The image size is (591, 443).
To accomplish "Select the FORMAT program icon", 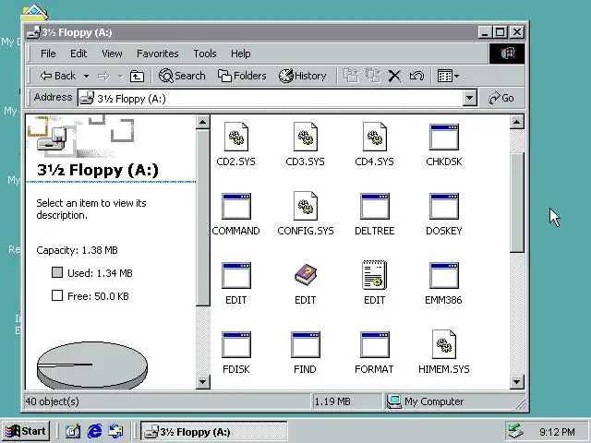I will [x=375, y=345].
